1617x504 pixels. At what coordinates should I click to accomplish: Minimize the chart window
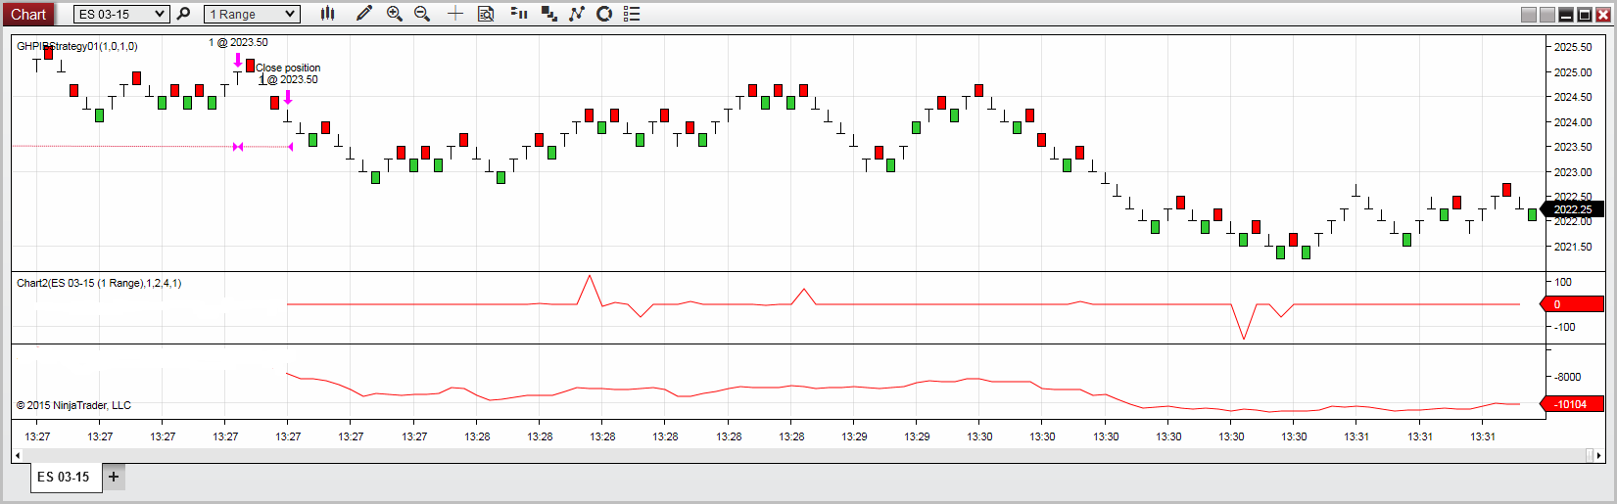[1566, 15]
